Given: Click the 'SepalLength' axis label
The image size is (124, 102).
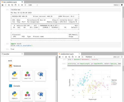Looking at the screenshot, I should [93, 99].
